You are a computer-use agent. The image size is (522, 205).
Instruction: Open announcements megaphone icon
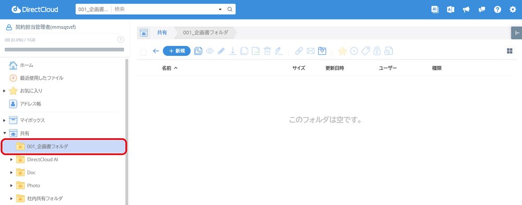[466, 9]
